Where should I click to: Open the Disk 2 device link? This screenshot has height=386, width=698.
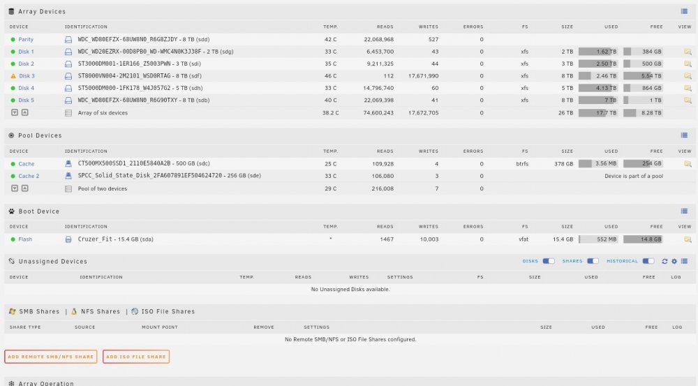click(x=27, y=64)
